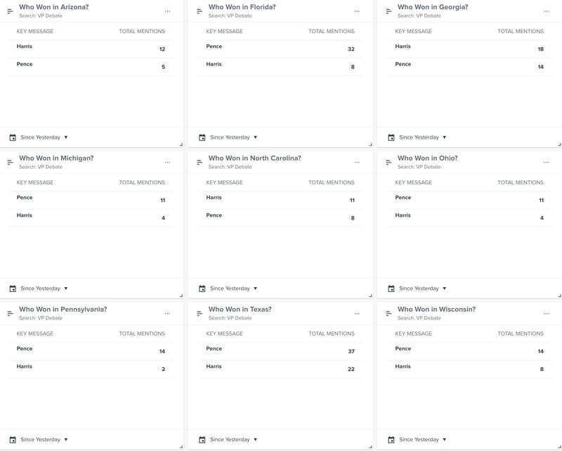The image size is (562, 451).
Task: Click calendar icon in Michigan widget footer
Action: 13,288
